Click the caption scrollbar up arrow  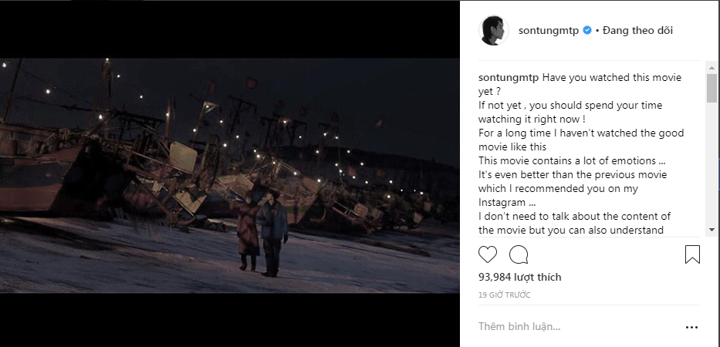point(712,67)
